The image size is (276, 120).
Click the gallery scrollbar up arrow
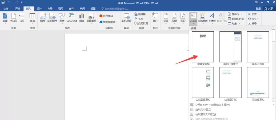coord(274,28)
